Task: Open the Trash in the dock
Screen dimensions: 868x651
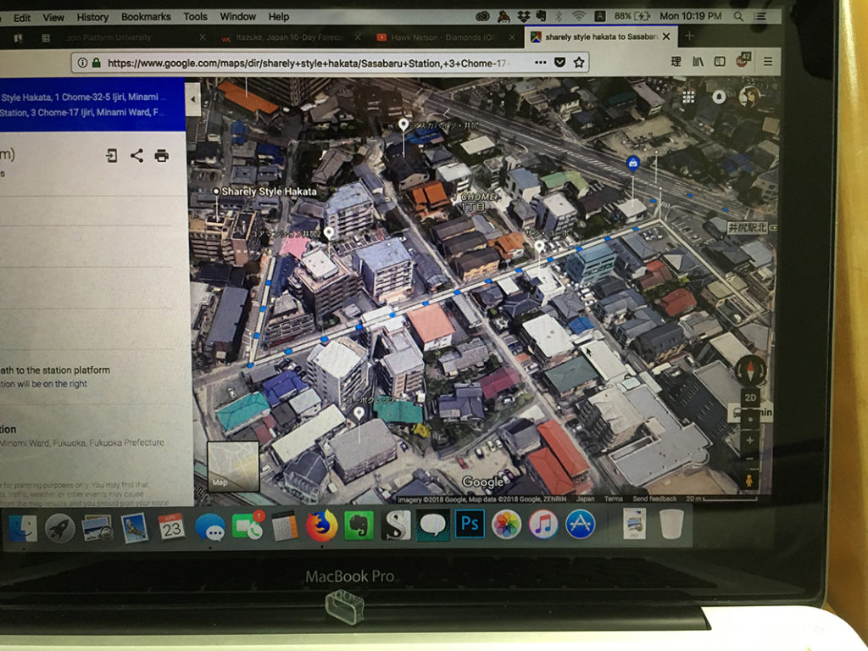Action: 671,524
